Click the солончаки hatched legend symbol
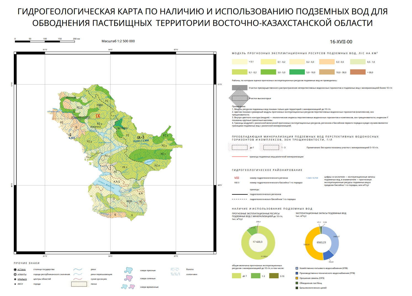The image size is (412, 296). point(175,274)
